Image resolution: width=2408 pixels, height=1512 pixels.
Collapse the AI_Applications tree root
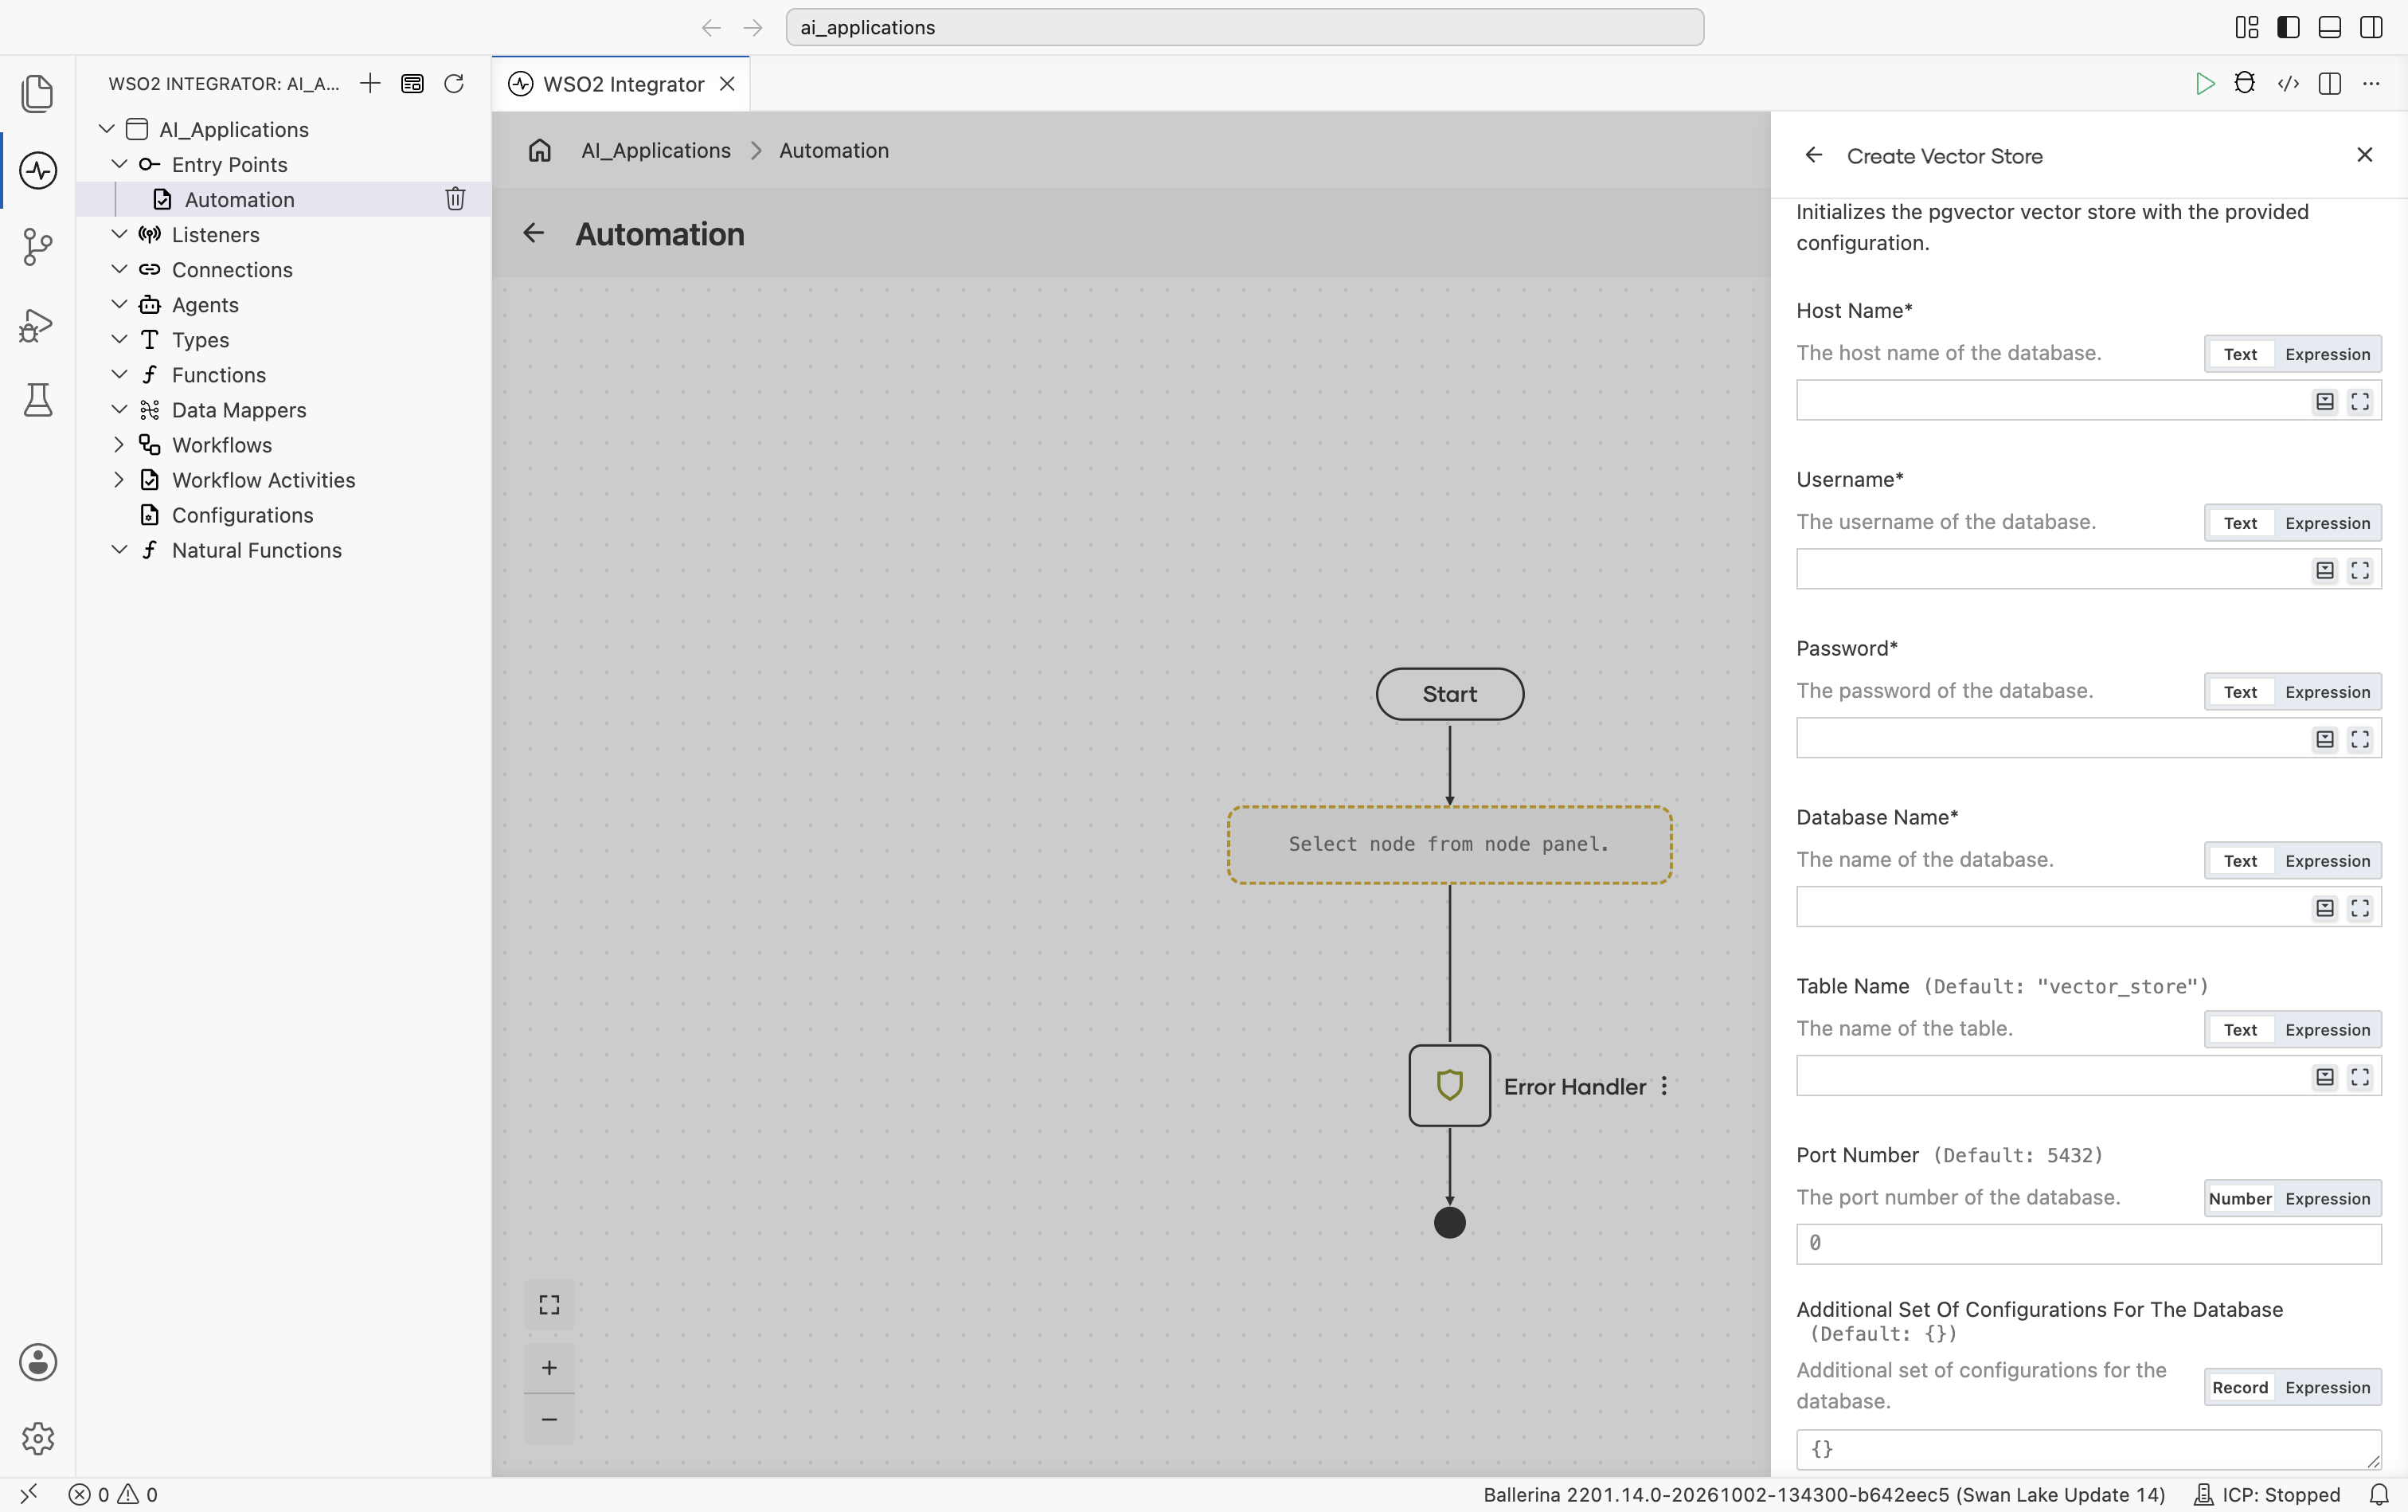click(107, 129)
